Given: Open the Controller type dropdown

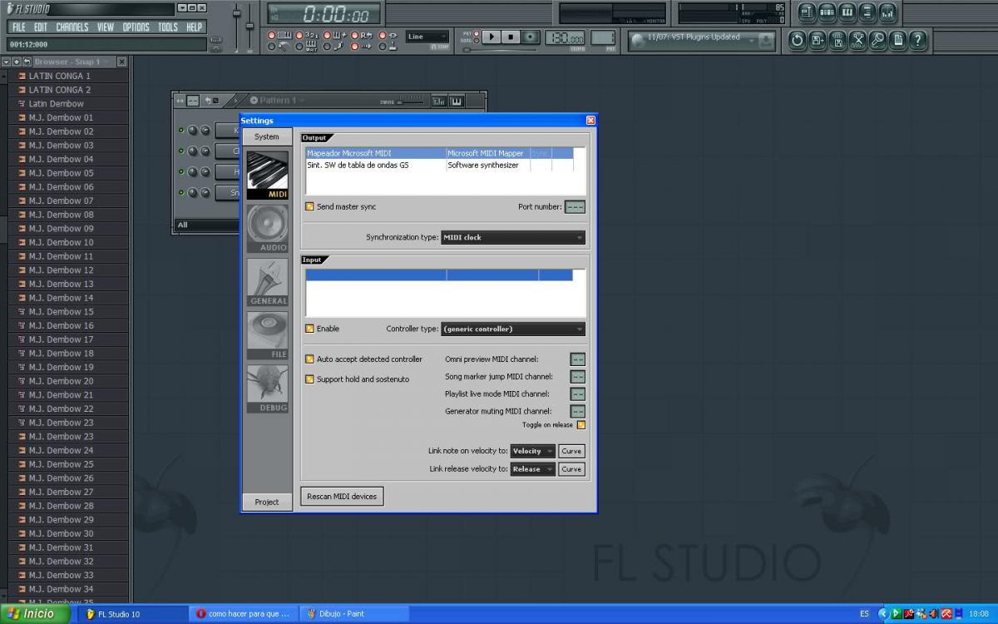Looking at the screenshot, I should point(512,329).
